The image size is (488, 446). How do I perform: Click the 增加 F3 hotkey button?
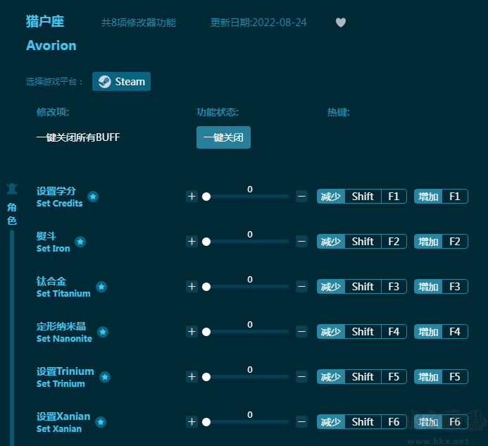[x=441, y=287]
